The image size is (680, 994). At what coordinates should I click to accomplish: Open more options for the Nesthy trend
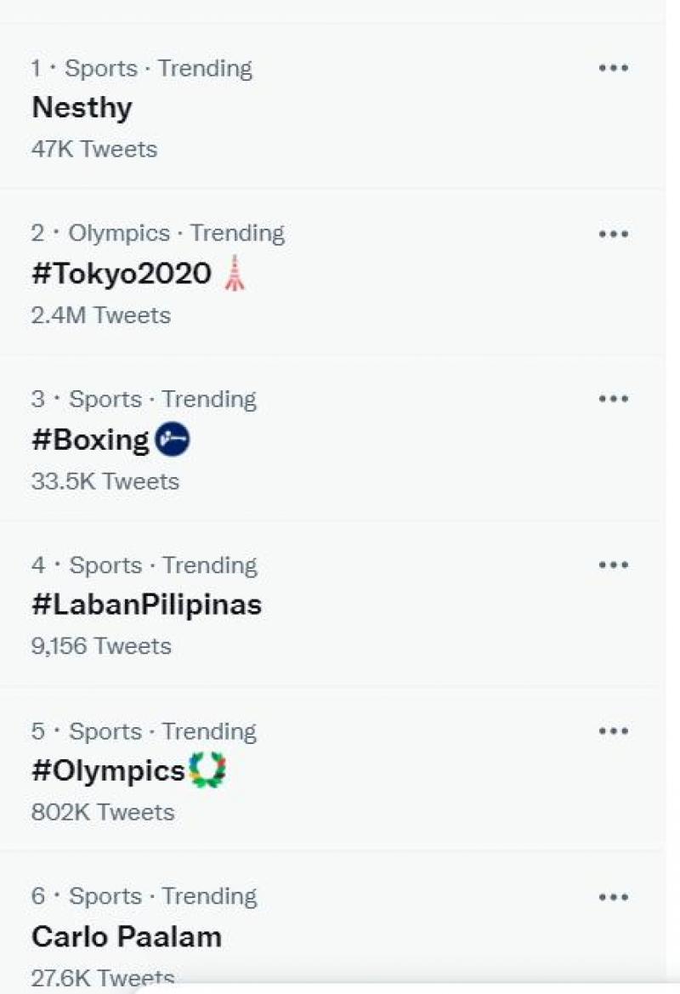pyautogui.click(x=614, y=68)
